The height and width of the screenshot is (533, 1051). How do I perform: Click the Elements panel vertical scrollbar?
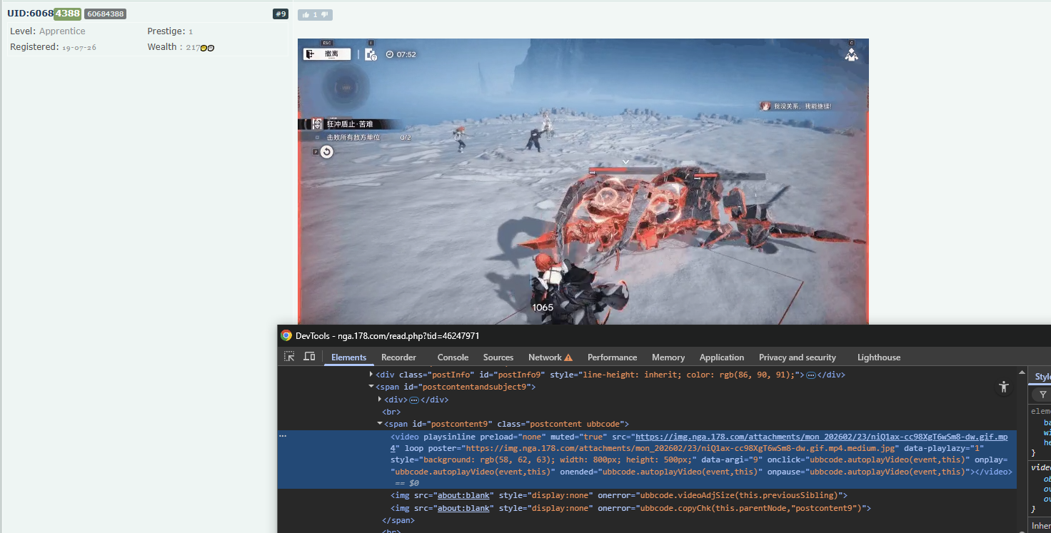pos(1021,450)
